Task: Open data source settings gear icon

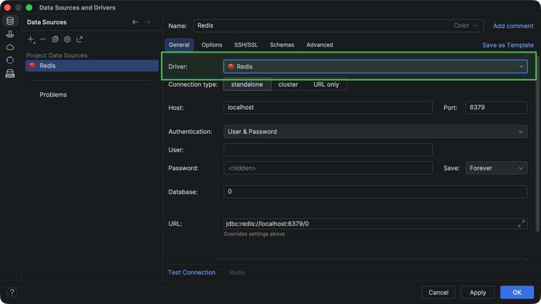Action: pyautogui.click(x=67, y=40)
